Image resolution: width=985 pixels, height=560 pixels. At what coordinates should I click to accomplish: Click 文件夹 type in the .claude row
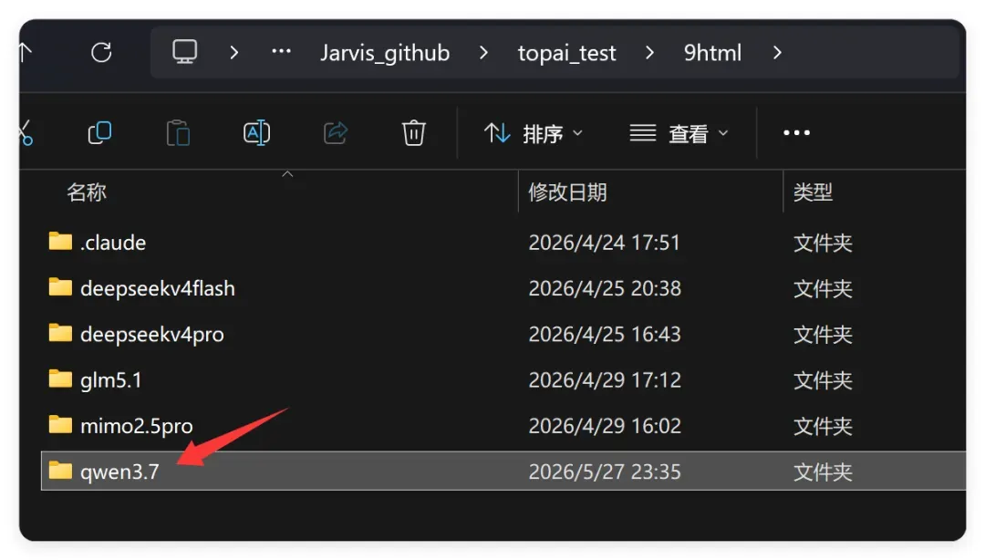tap(823, 244)
